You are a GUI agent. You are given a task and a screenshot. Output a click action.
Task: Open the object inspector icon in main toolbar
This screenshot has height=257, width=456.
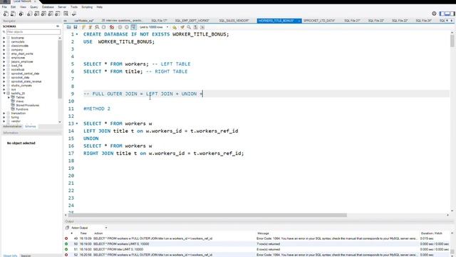[x=21, y=14]
